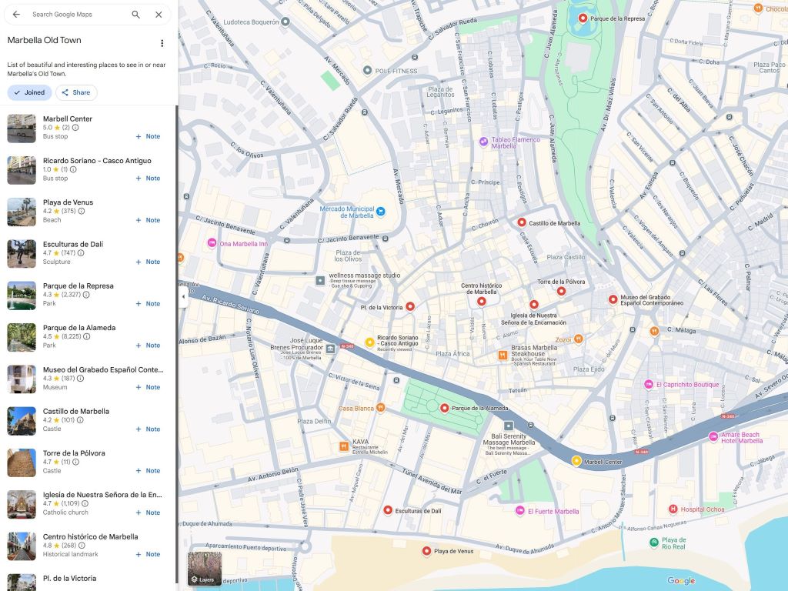The height and width of the screenshot is (591, 788).
Task: Add a note to Marbell Center
Action: pyautogui.click(x=149, y=136)
